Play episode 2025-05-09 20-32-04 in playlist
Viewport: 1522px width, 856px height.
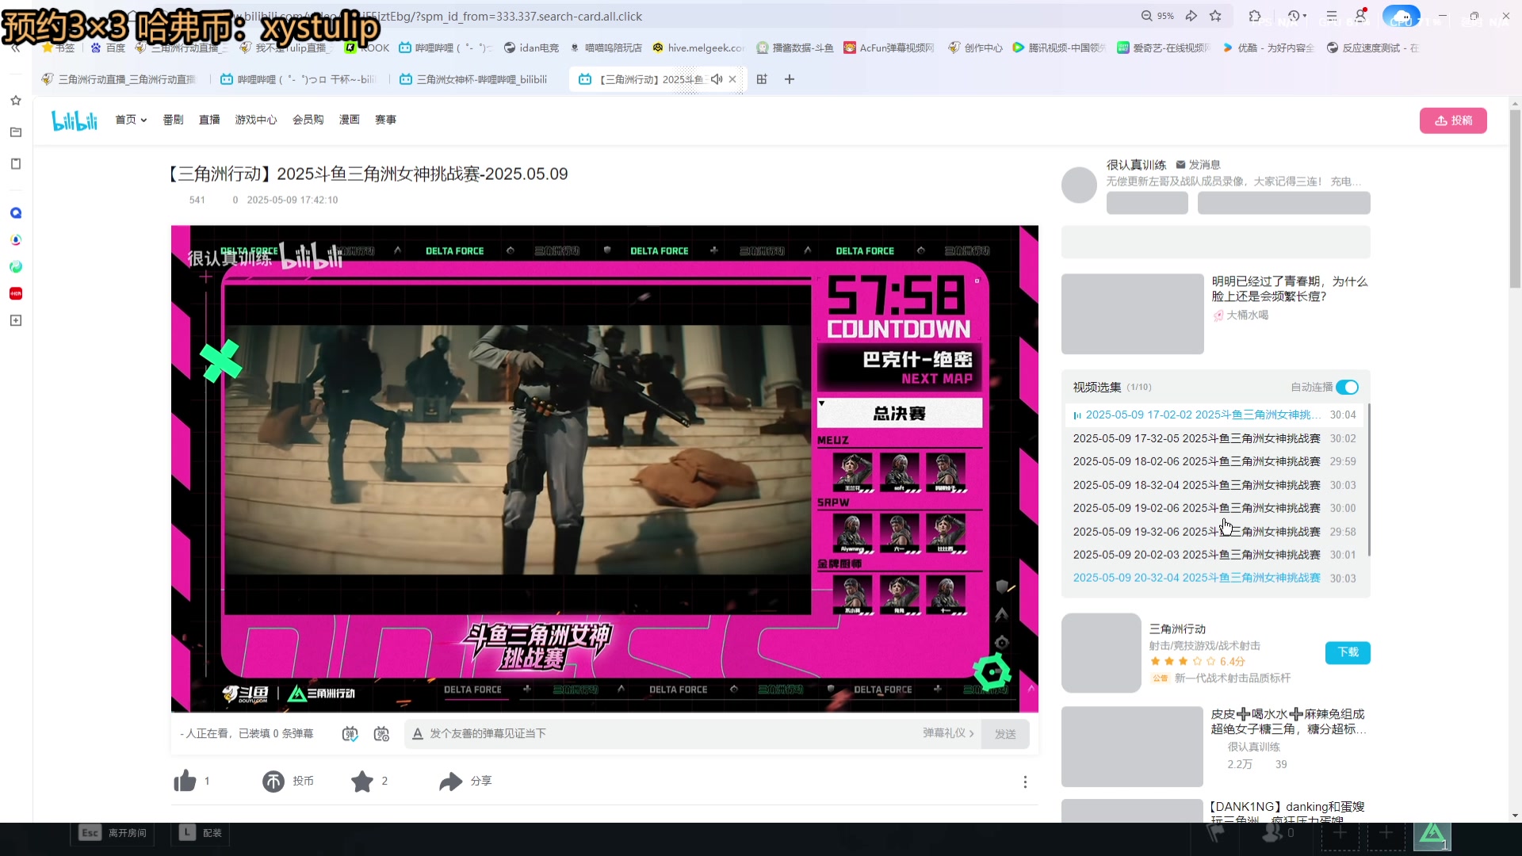point(1214,578)
